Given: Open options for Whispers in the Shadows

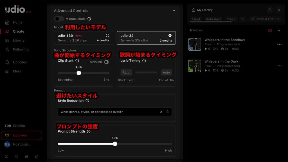Looking at the screenshot, I should pyautogui.click(x=279, y=44).
